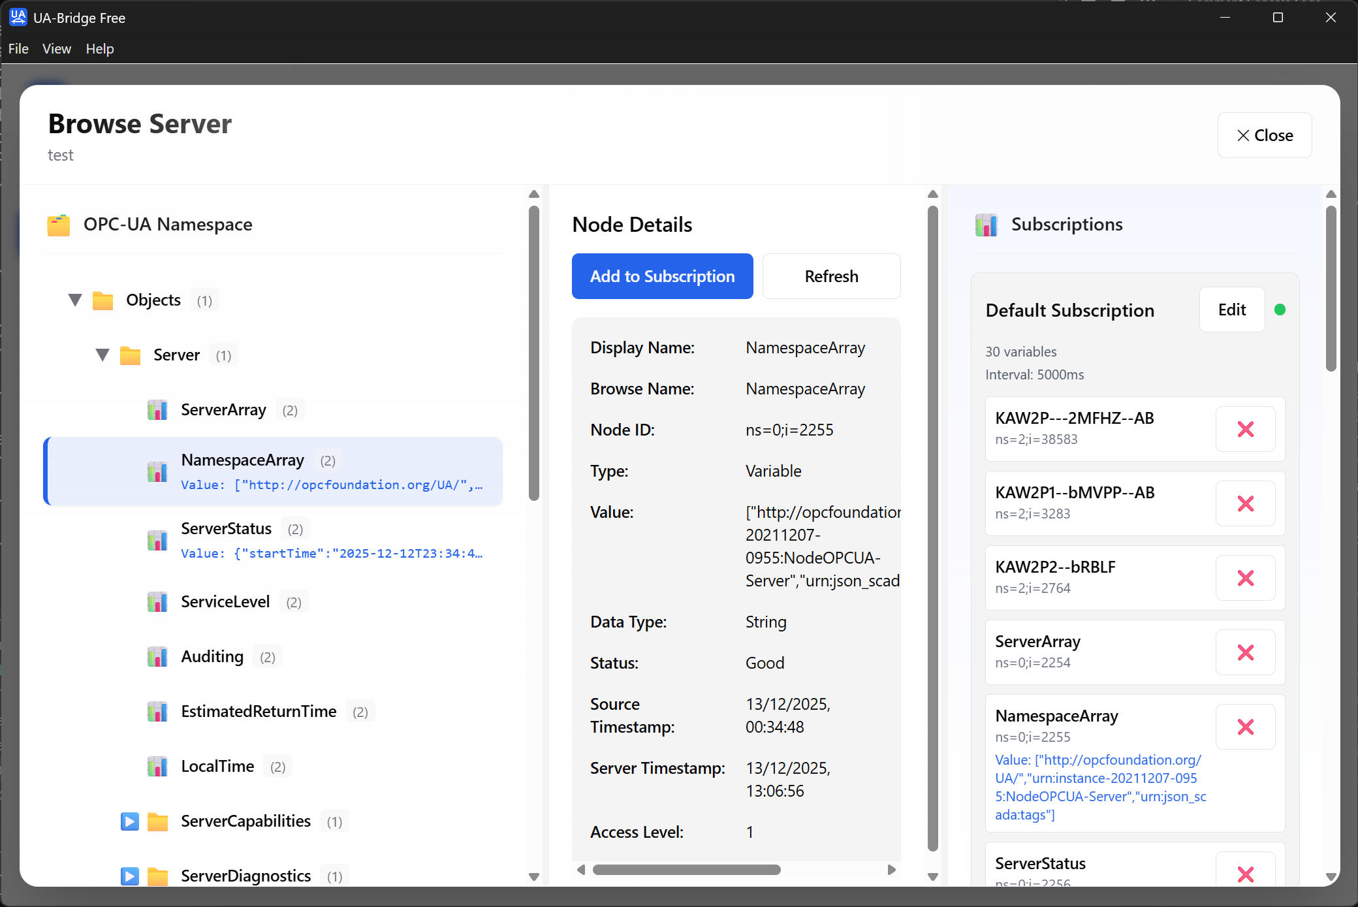1358x907 pixels.
Task: Delete KAW2P2--bRBLF subscription variable
Action: pyautogui.click(x=1245, y=578)
